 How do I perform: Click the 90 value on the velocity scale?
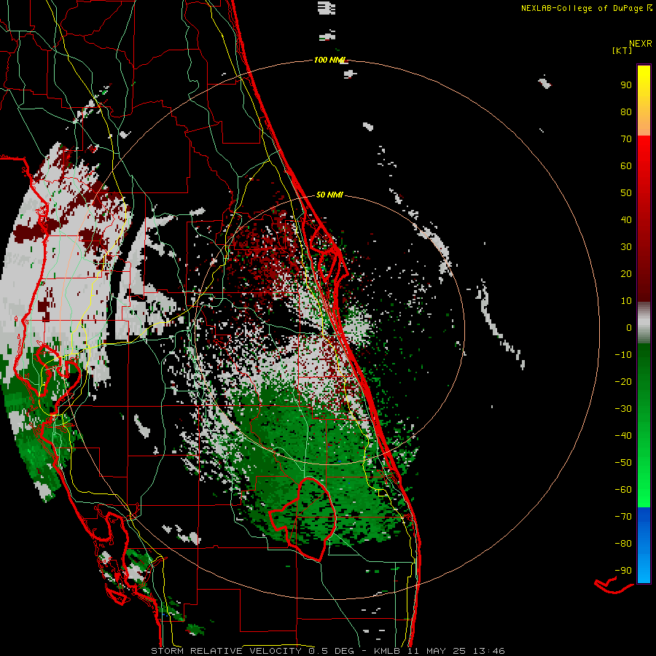(626, 85)
